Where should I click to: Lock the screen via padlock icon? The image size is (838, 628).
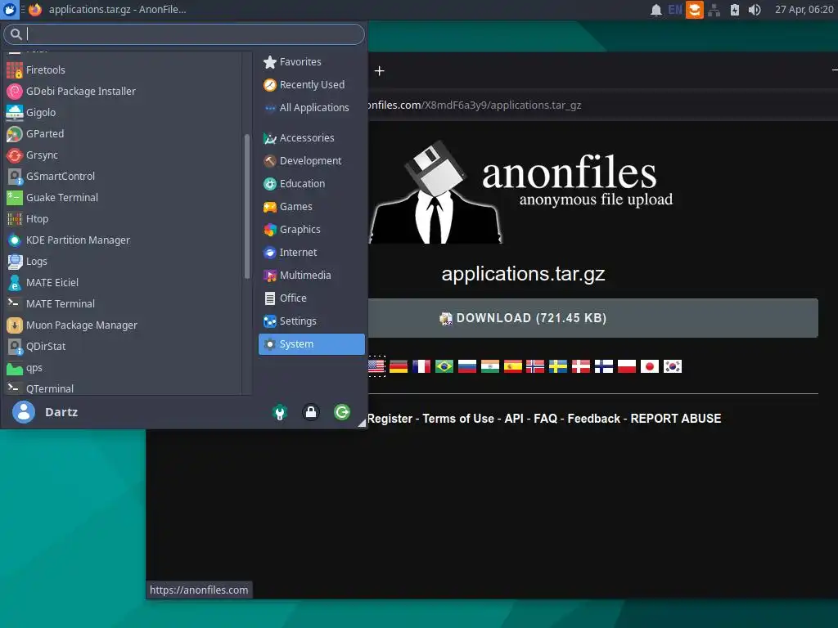coord(310,412)
